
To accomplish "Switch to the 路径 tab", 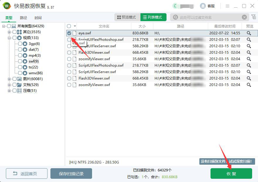I will click(23, 18).
